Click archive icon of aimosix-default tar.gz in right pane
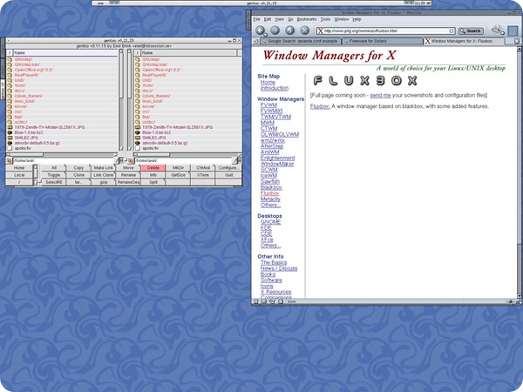 (138, 143)
